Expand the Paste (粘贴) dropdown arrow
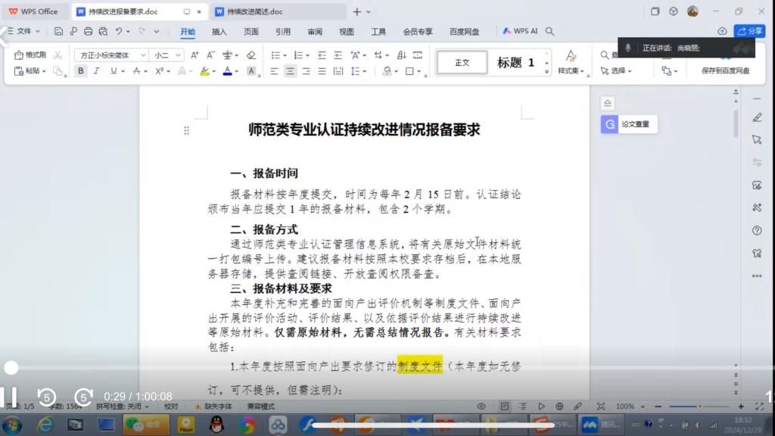Viewport: 775px width, 436px height. tap(43, 72)
